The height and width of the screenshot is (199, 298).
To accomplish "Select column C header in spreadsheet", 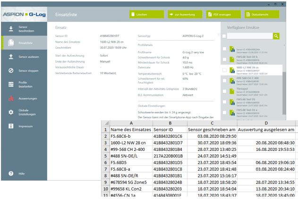I will pyautogui.click(x=213, y=123).
